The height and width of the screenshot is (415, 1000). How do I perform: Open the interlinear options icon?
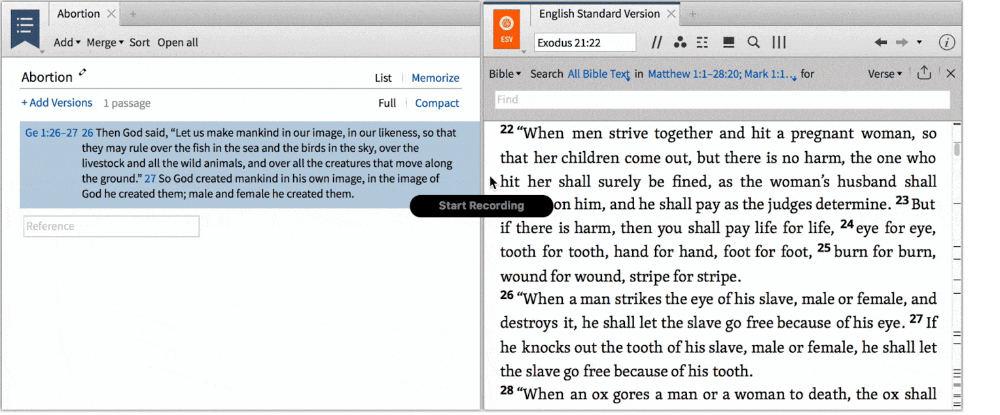pos(703,43)
